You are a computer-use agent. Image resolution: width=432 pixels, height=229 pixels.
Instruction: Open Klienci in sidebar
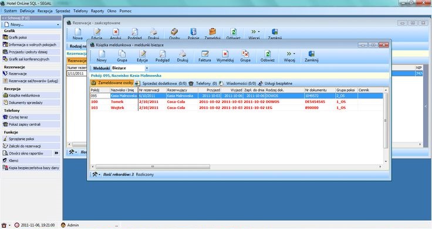click(31, 160)
